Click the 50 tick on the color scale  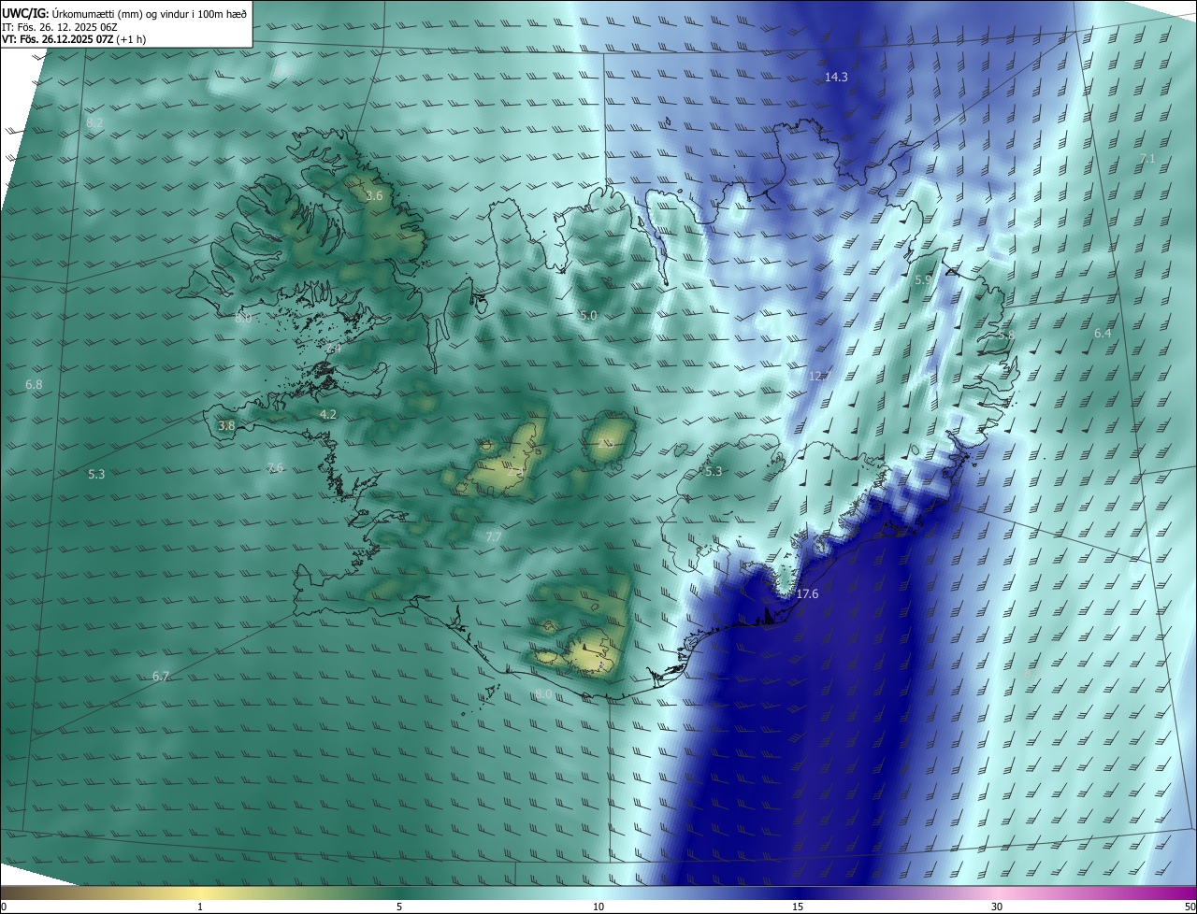(x=1189, y=907)
